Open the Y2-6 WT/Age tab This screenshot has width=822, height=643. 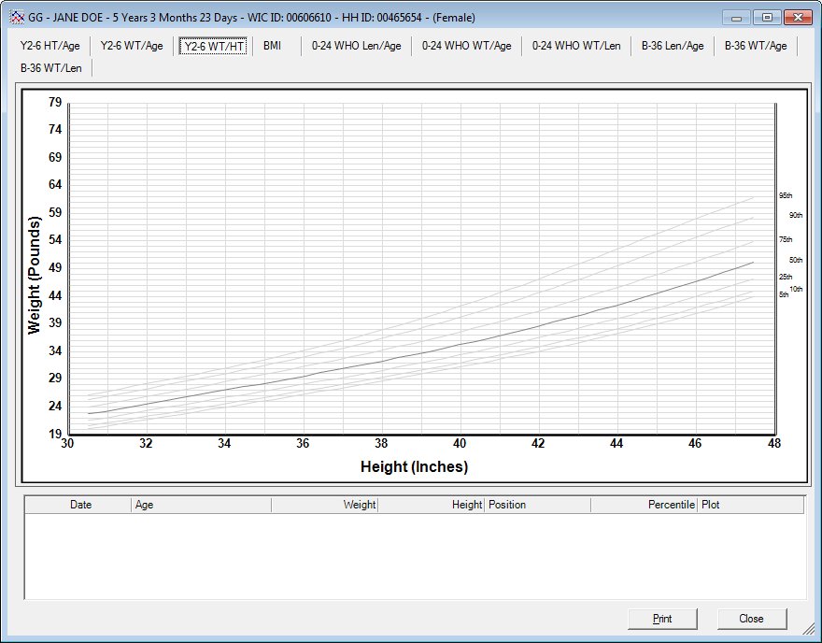point(130,46)
